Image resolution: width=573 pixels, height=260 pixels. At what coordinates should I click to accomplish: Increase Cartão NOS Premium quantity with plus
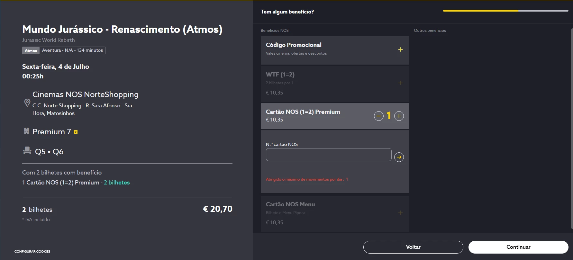click(399, 116)
